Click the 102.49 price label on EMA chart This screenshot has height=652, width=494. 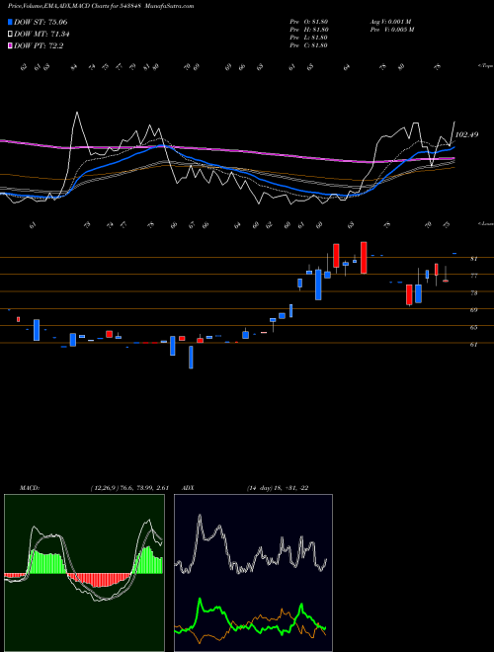(x=466, y=134)
